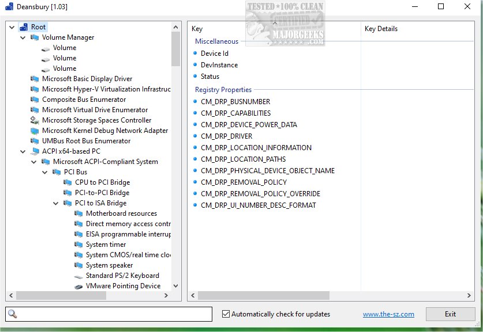Click the System CMOS/real time clock icon
Viewport: 483px width, 332px height.
pos(78,255)
